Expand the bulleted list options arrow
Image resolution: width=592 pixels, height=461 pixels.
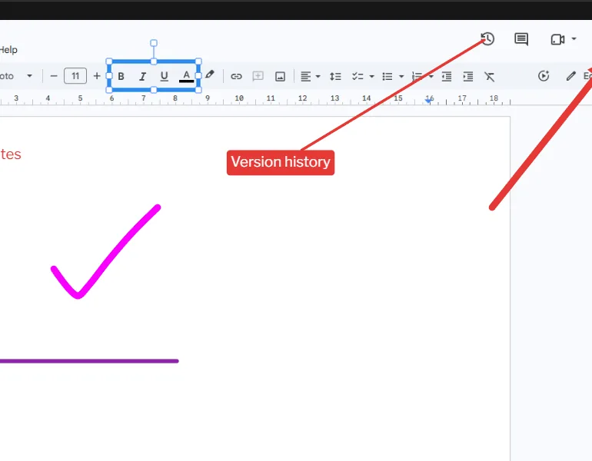point(401,77)
